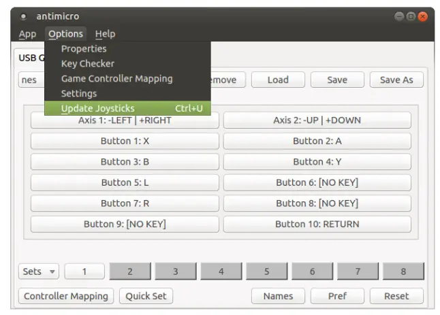Open the Help menu
The width and height of the screenshot is (440, 315).
(105, 34)
